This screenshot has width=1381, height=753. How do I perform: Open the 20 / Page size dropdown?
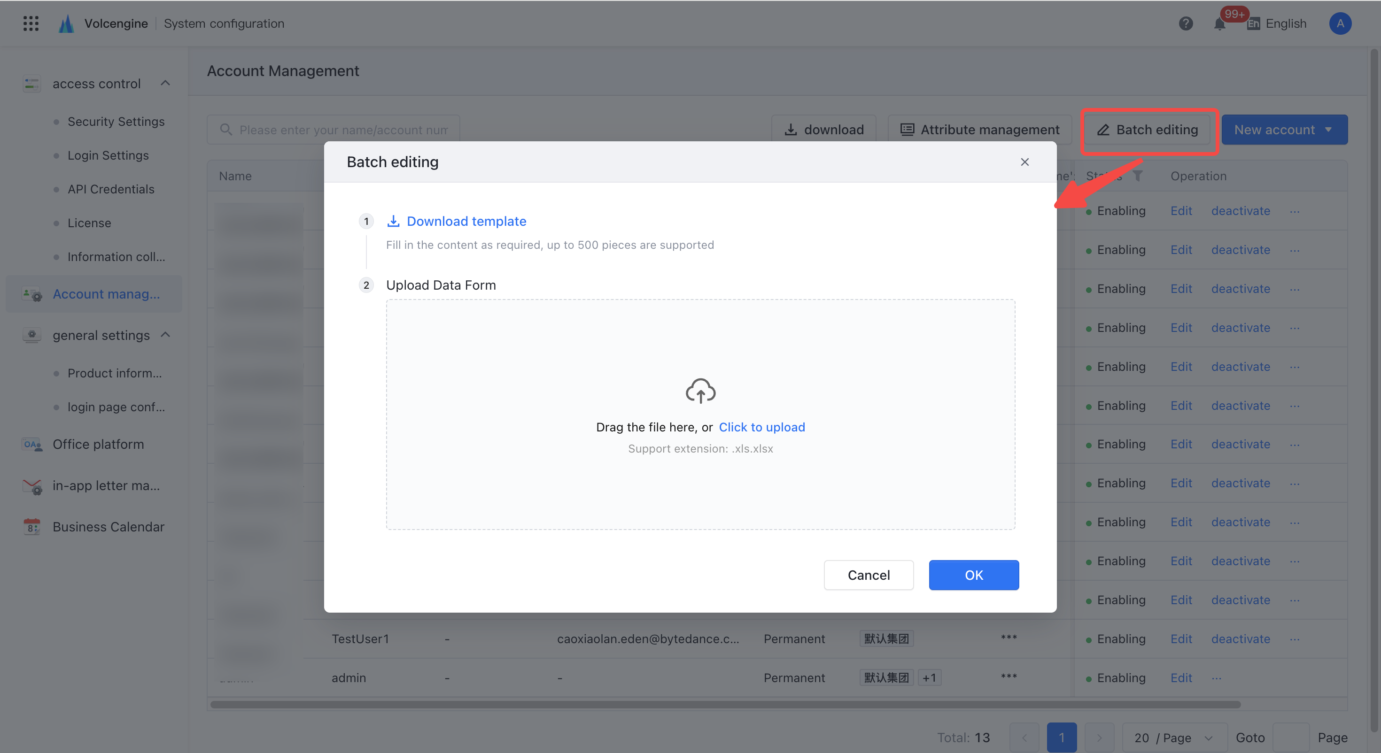[x=1174, y=738]
